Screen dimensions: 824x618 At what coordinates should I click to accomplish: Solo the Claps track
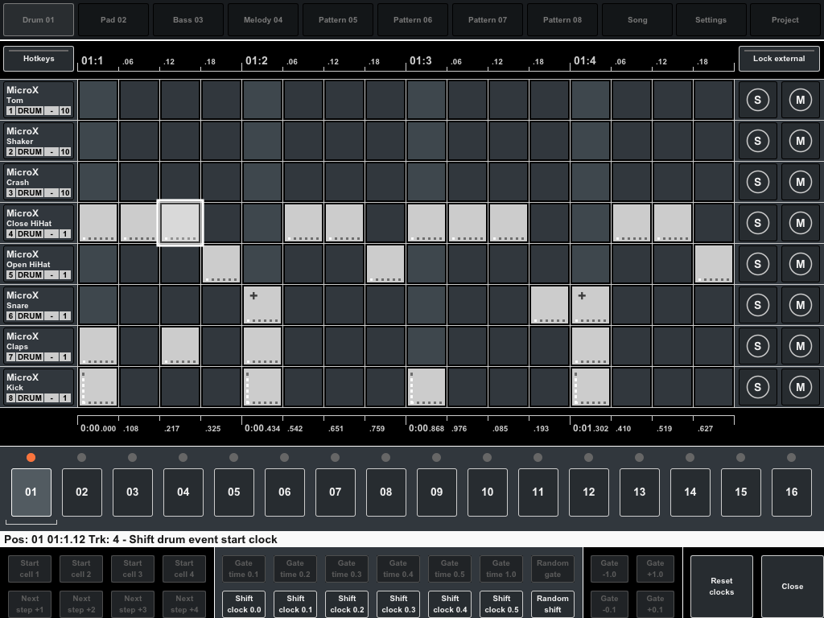(x=757, y=345)
